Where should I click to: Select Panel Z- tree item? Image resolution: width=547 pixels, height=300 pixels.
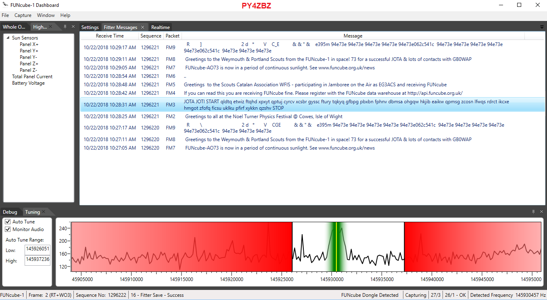click(29, 70)
